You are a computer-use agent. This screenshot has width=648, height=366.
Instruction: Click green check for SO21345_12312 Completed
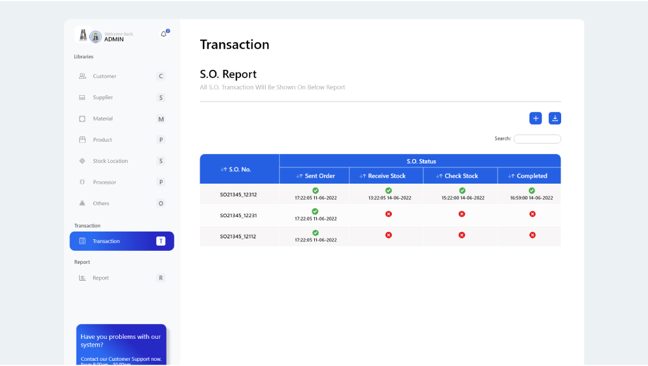tap(531, 191)
